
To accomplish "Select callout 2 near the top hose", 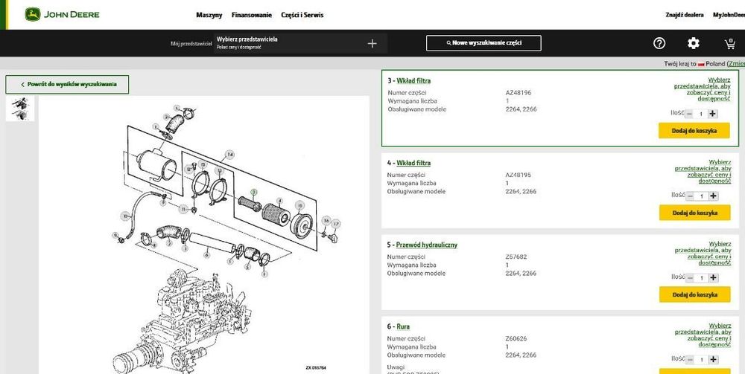I will (167, 117).
